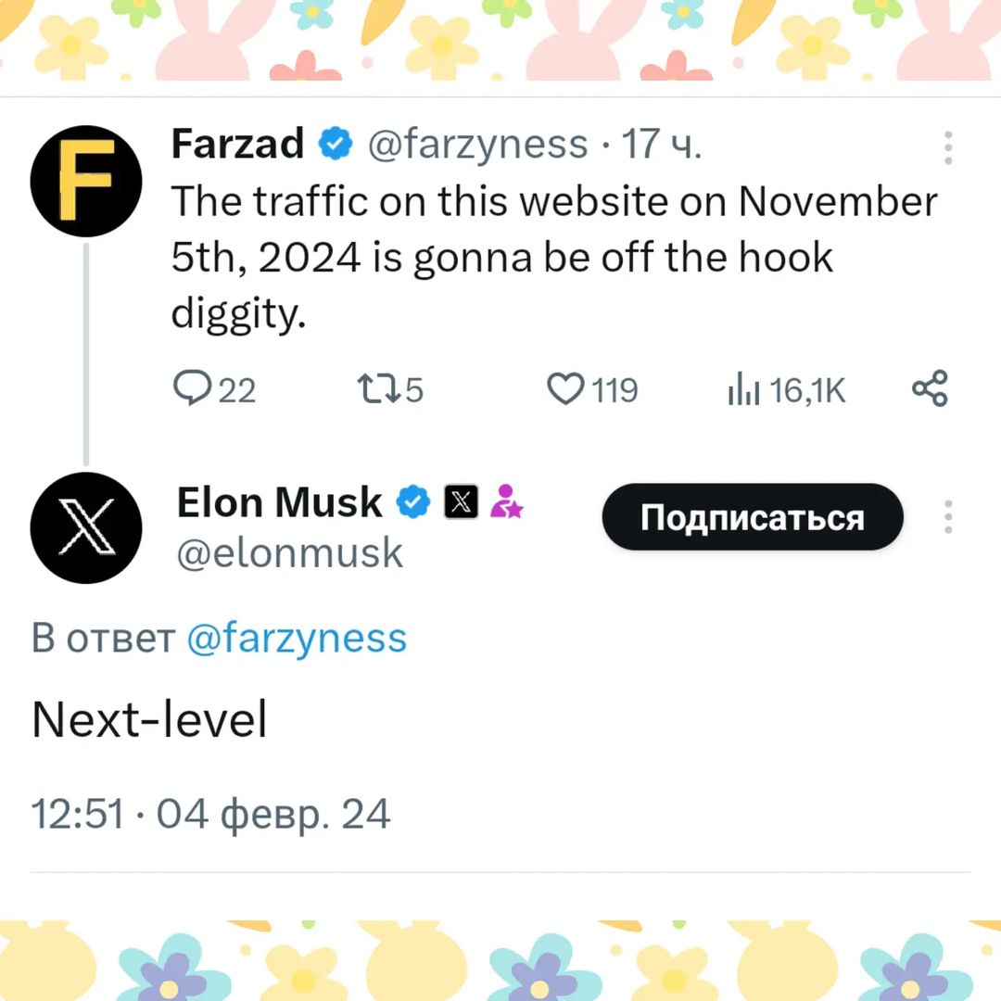The image size is (1001, 1001).
Task: Like Farzad's tweet with the heart
Action: (x=591, y=388)
